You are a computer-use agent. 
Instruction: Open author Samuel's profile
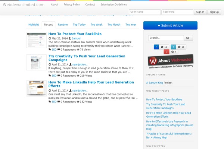[x=76, y=38]
